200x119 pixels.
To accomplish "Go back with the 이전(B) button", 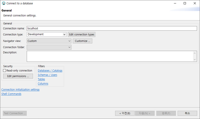I will [125, 113].
